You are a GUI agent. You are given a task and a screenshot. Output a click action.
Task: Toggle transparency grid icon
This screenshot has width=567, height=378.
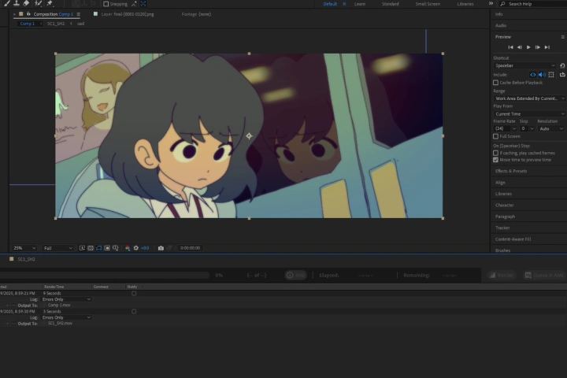tap(91, 248)
